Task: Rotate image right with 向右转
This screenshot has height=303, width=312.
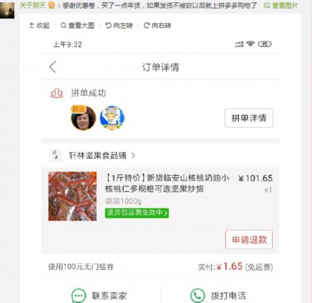Action: (x=157, y=26)
